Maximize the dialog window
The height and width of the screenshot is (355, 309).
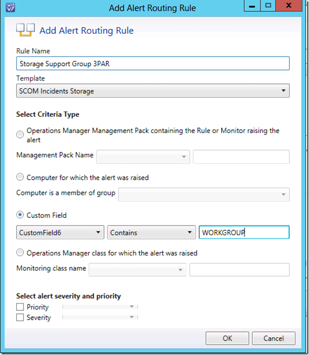pos(268,6)
